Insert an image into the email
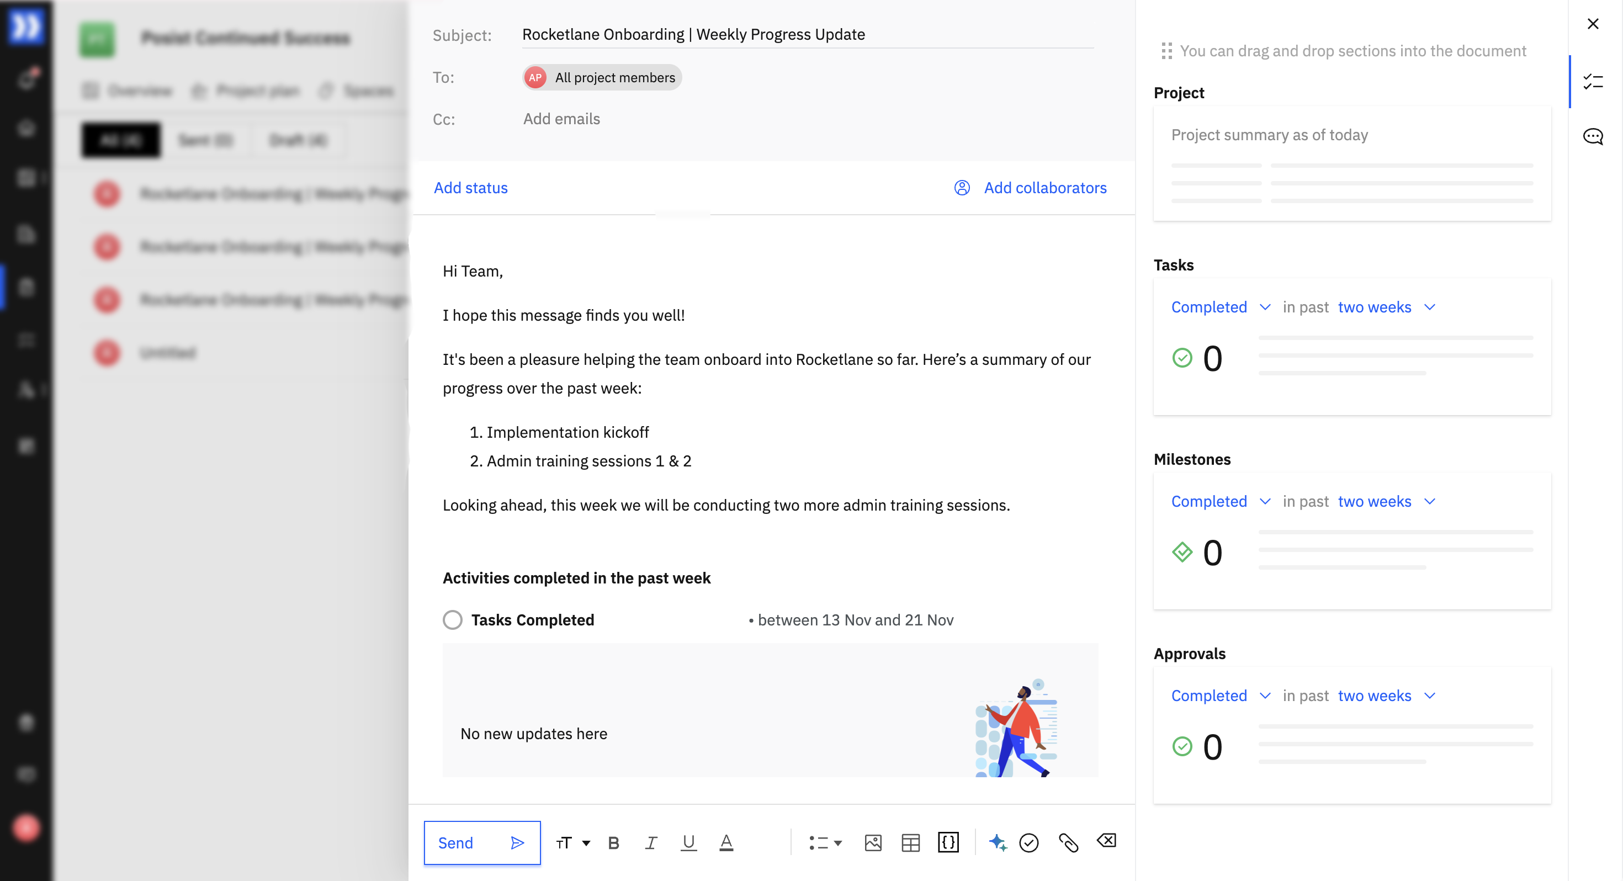 873,842
